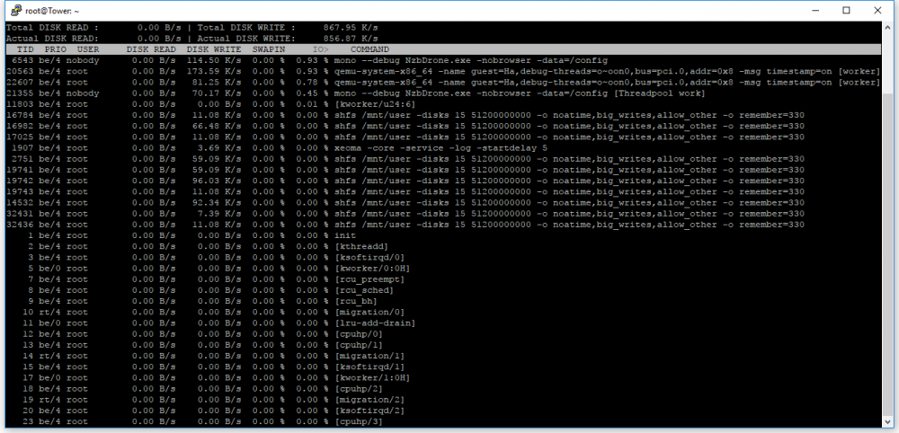Viewport: 899px width, 433px height.
Task: Click the Actual DISK READ label
Action: [x=52, y=39]
